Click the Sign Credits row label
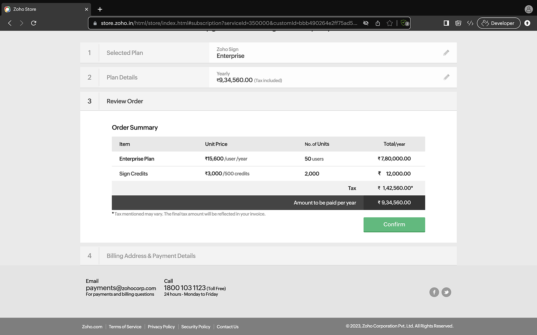 (133, 174)
